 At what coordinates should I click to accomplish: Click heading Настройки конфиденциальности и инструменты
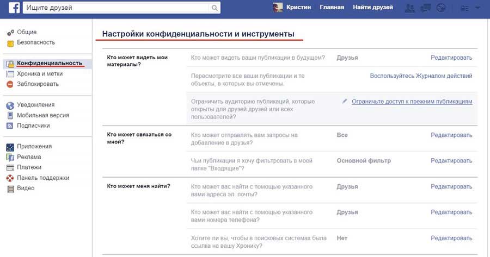click(x=198, y=34)
